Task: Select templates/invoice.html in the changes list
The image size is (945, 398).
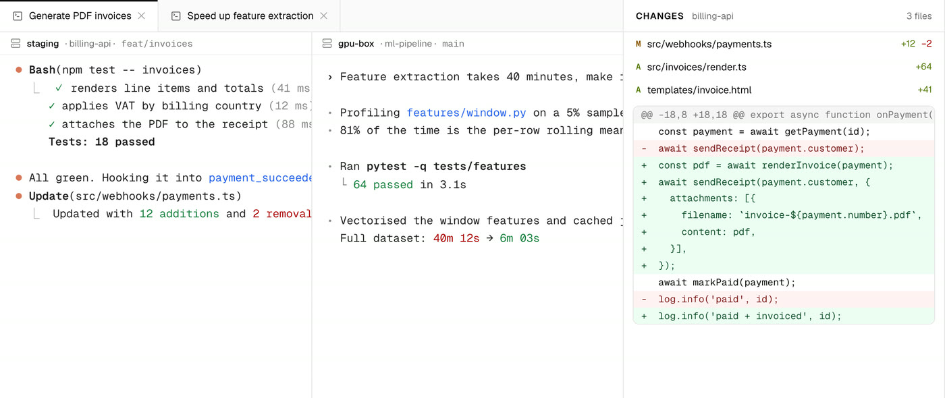Action: click(x=784, y=90)
